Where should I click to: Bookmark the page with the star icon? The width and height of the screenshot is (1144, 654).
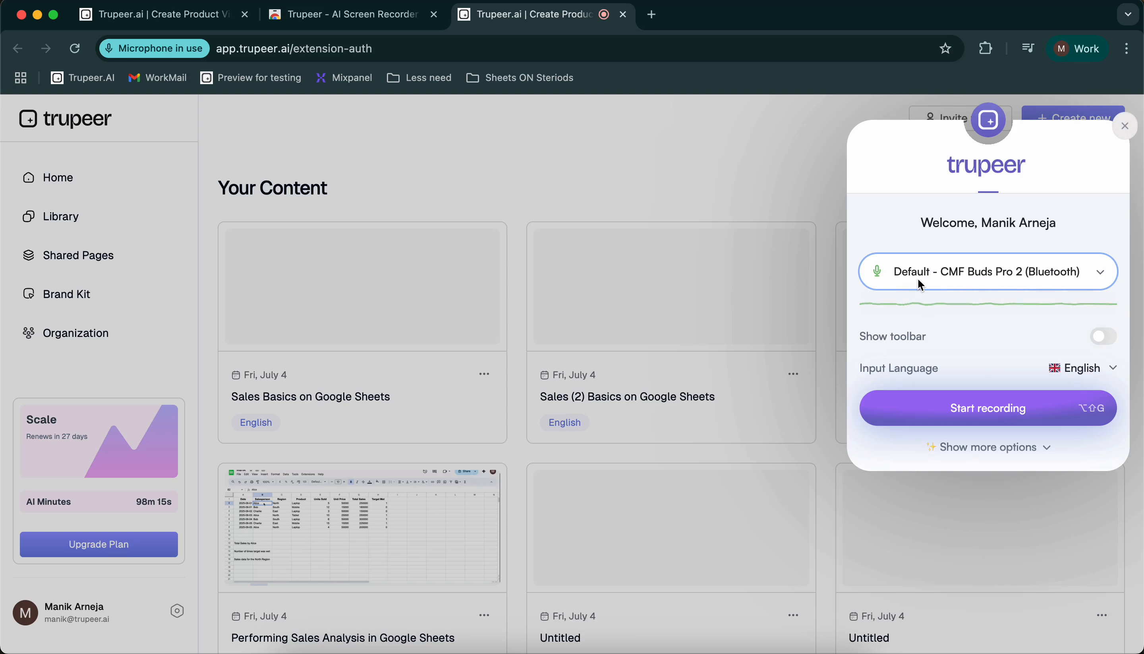click(x=945, y=48)
